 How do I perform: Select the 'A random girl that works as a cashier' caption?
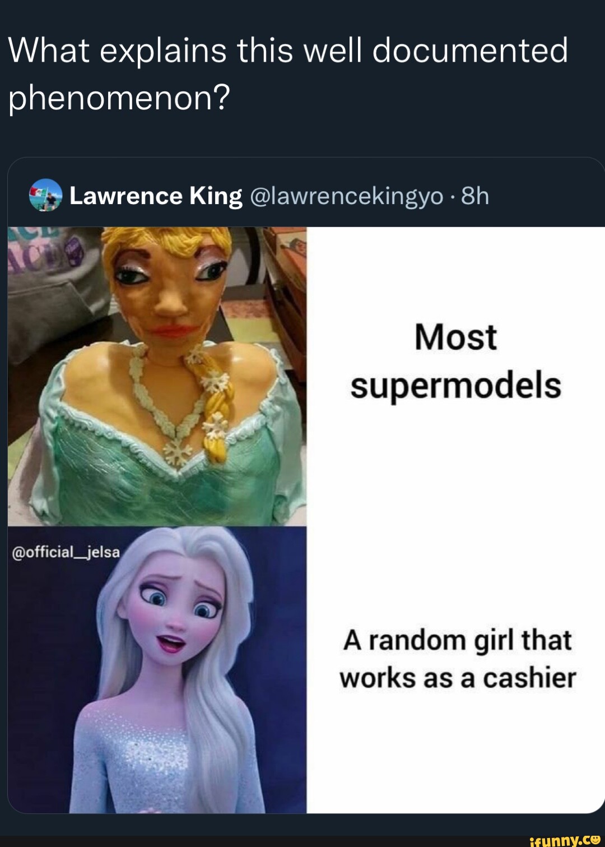click(x=457, y=659)
